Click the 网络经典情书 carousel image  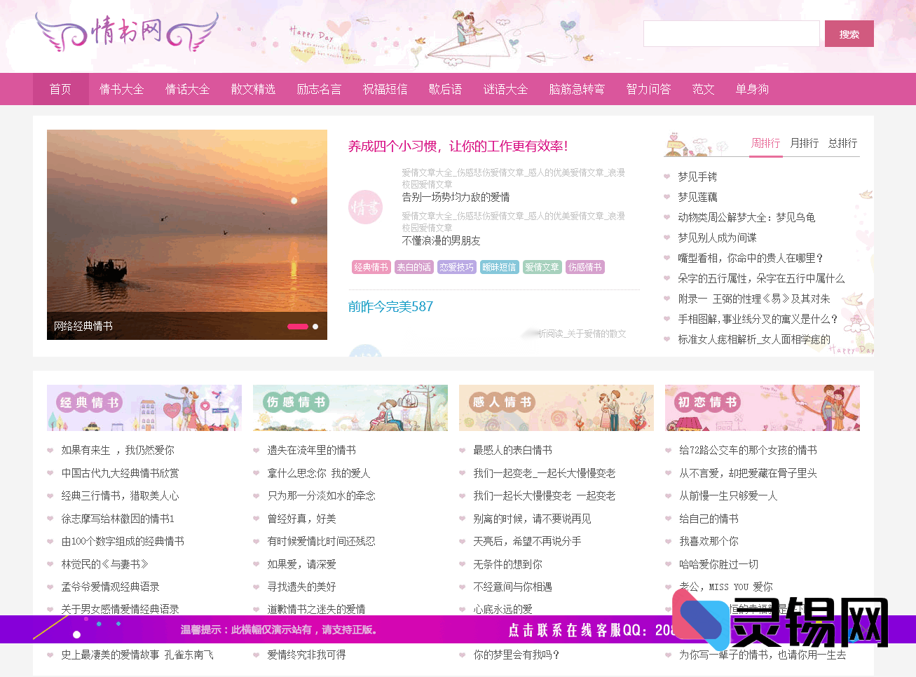187,234
